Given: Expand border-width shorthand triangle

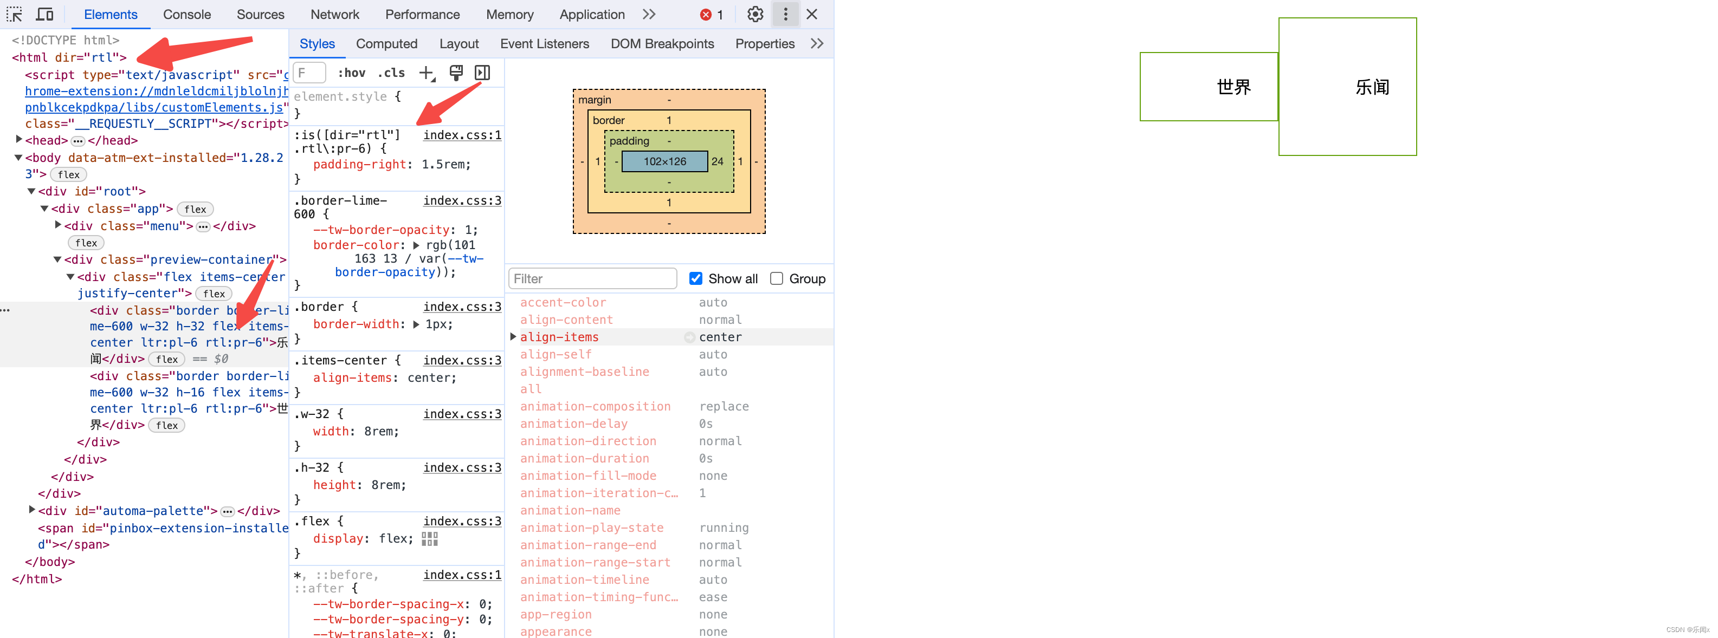Looking at the screenshot, I should click(x=416, y=324).
